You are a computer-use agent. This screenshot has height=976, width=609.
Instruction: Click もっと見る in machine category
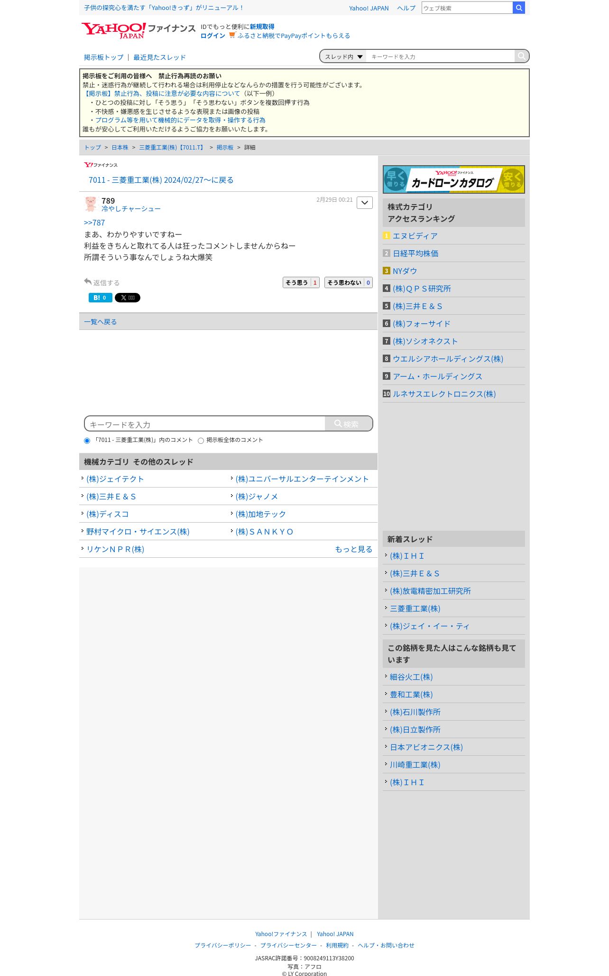353,549
